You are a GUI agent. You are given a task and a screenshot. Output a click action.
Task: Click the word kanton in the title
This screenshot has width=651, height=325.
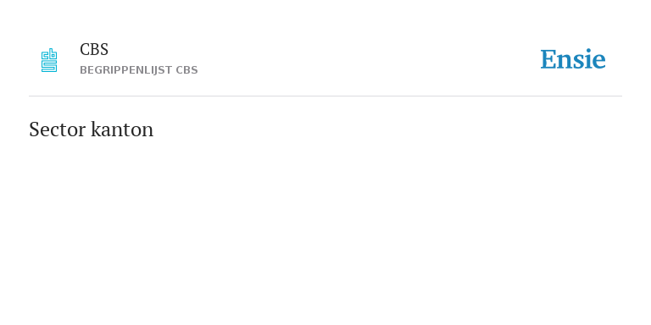[122, 129]
